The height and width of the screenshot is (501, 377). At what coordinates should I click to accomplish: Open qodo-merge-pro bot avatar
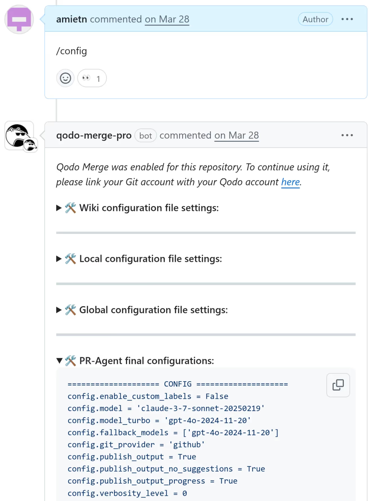click(19, 135)
